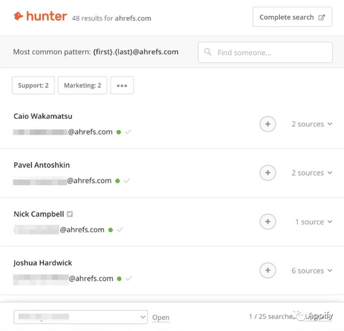Click green status dot on Joshua's email
This screenshot has height=331, width=344.
pos(119,279)
